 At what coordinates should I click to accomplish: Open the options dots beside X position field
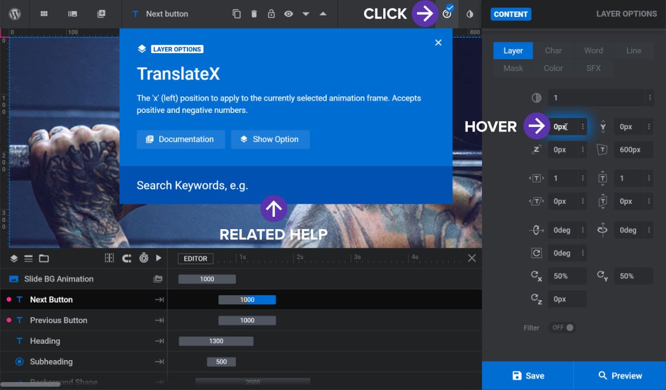[x=582, y=126]
